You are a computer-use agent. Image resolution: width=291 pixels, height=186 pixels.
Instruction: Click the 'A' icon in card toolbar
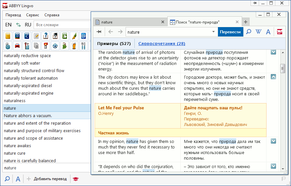[x=268, y=32]
